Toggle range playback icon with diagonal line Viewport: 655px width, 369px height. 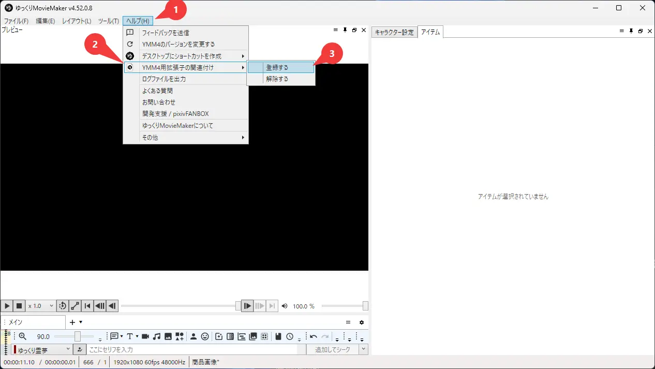pyautogui.click(x=75, y=306)
